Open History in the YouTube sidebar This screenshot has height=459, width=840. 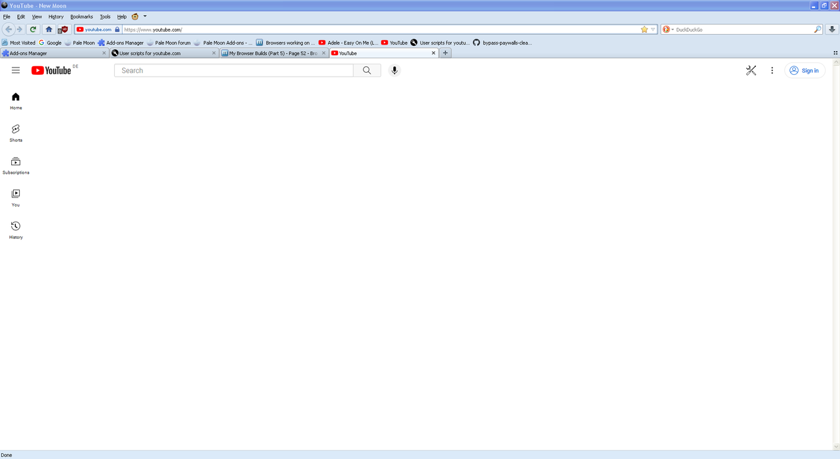(x=16, y=229)
